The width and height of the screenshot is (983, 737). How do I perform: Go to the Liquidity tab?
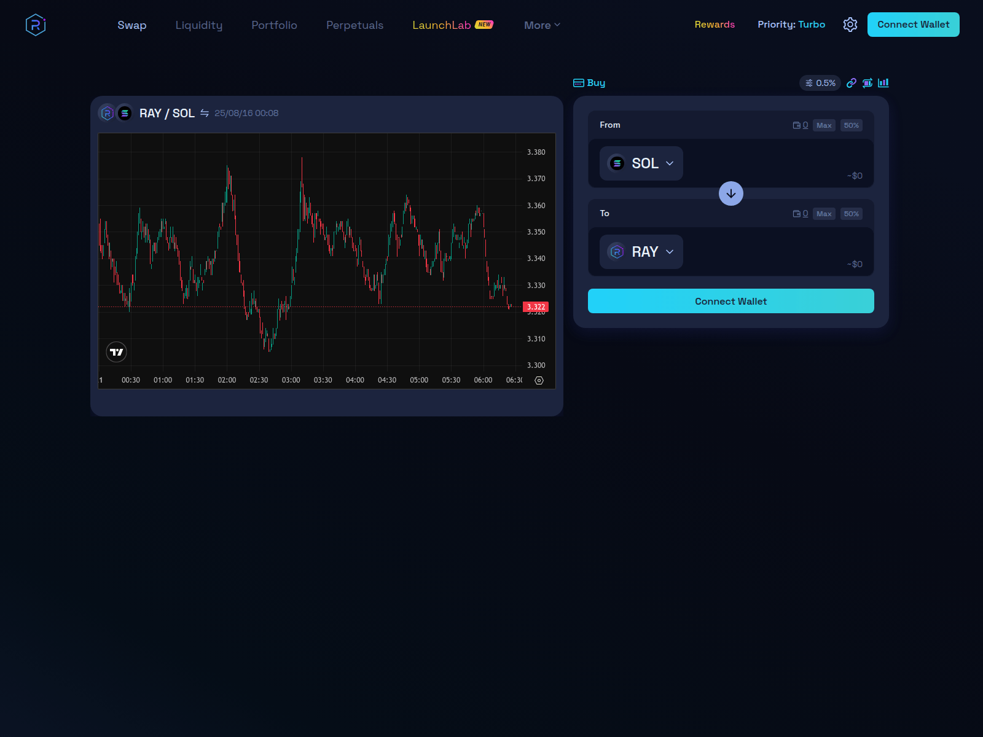(x=199, y=25)
